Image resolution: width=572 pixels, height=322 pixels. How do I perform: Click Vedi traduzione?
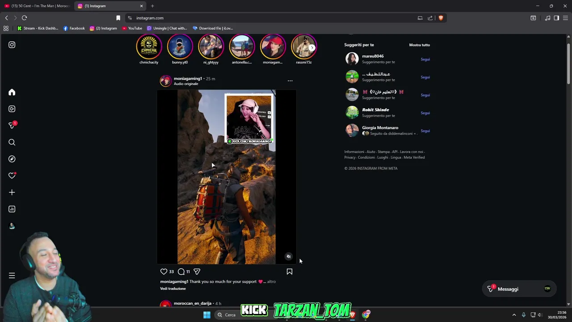[173, 288]
